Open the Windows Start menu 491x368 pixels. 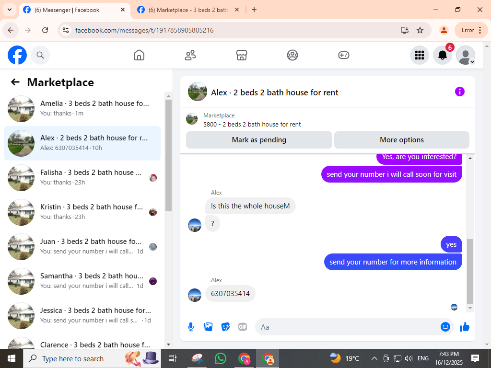pos(12,358)
